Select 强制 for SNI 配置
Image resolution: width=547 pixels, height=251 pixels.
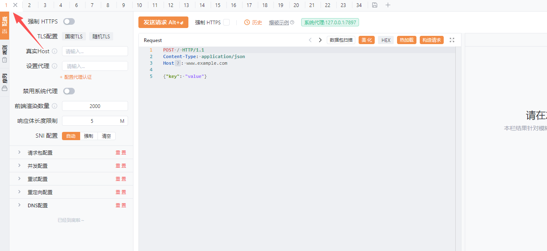pyautogui.click(x=89, y=136)
